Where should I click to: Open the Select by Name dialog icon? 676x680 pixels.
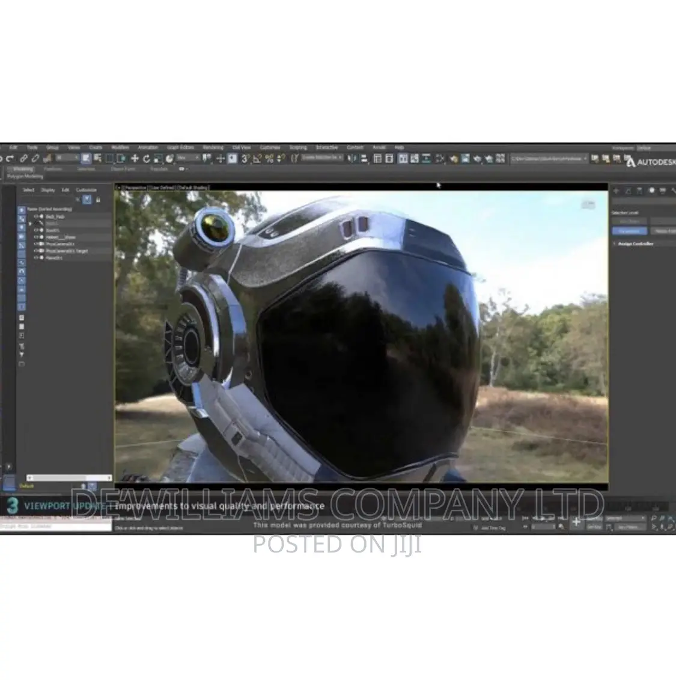pyautogui.click(x=97, y=159)
